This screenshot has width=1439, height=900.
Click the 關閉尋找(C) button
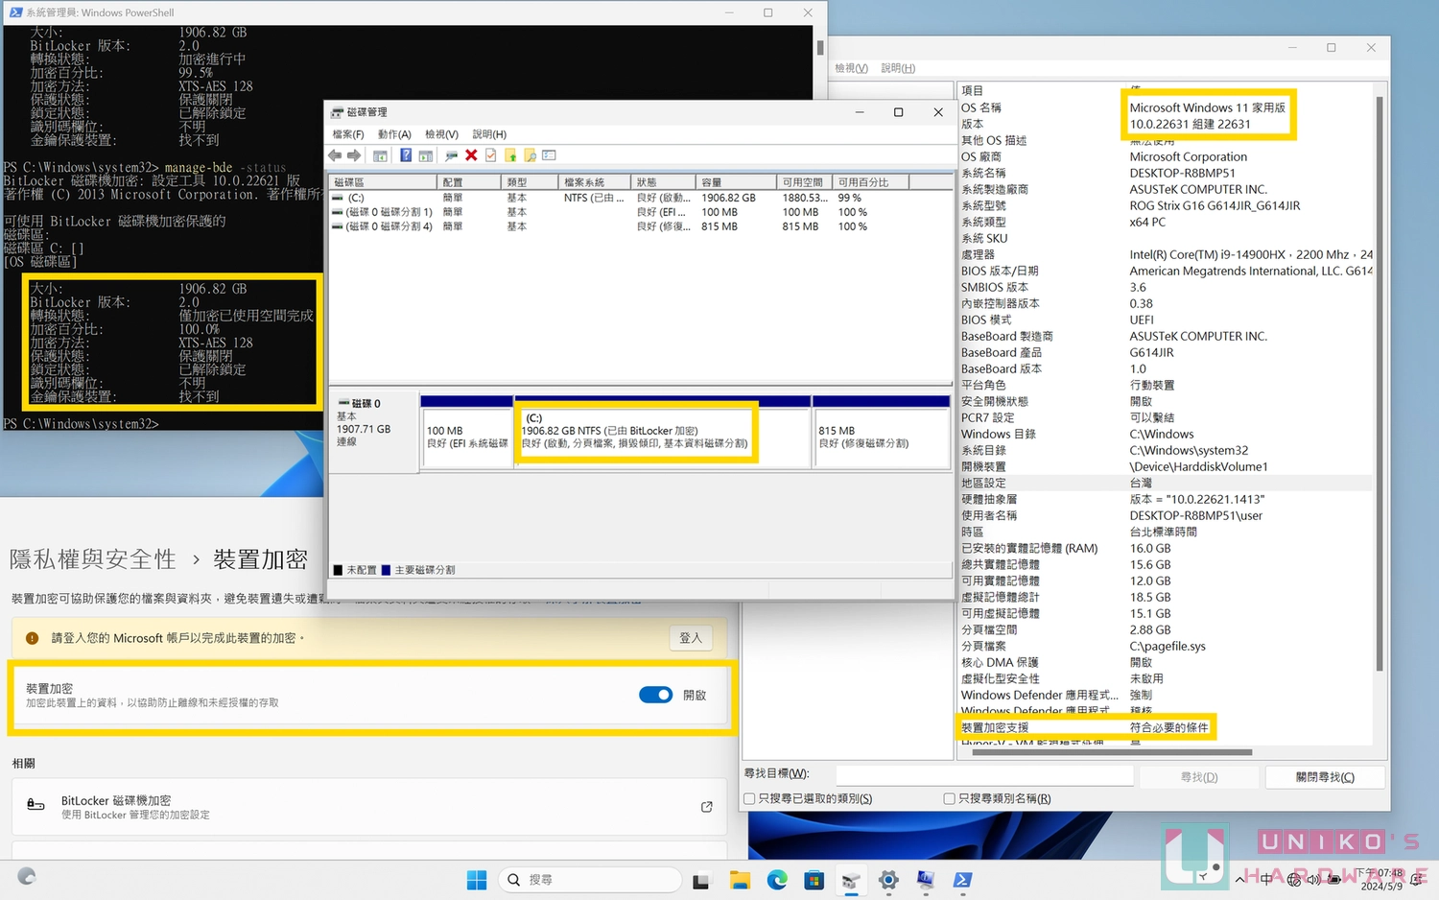(1325, 777)
